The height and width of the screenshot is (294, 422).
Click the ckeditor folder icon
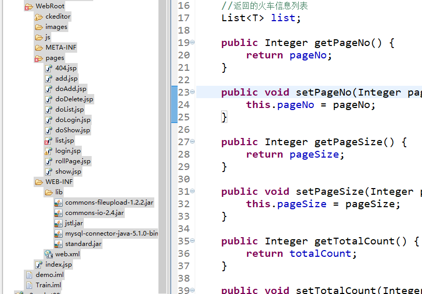pos(39,17)
